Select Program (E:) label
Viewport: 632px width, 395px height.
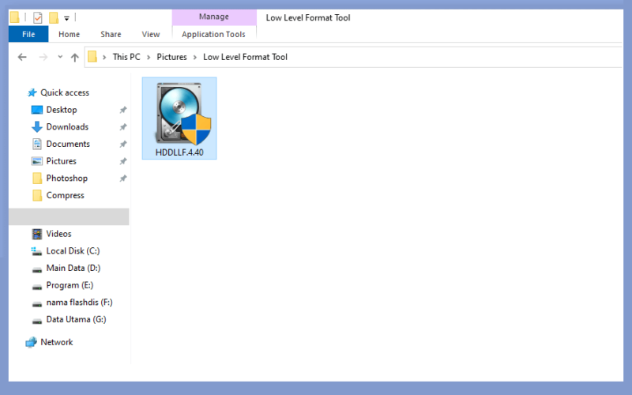(x=70, y=285)
